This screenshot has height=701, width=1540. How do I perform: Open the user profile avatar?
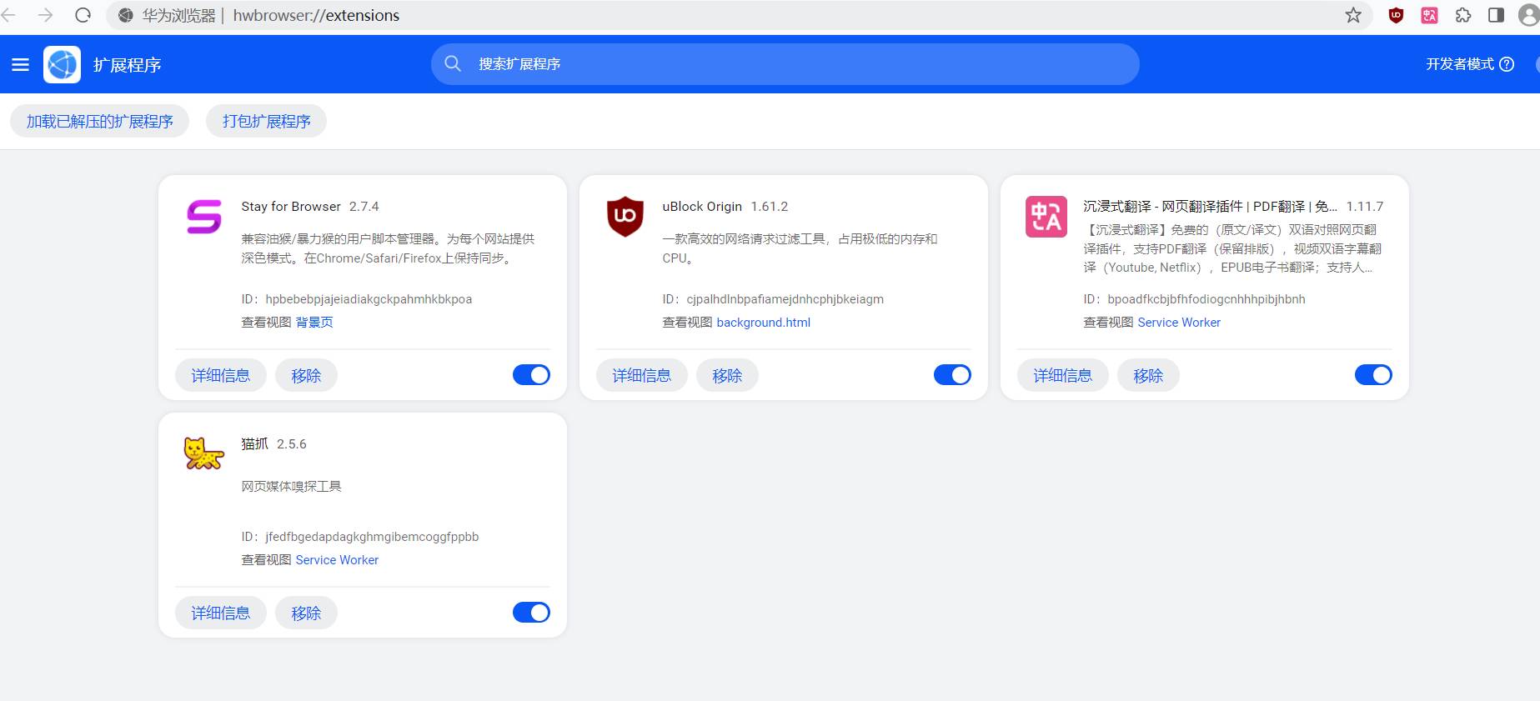(1529, 15)
